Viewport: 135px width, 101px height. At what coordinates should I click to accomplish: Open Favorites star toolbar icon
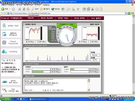click(41, 9)
